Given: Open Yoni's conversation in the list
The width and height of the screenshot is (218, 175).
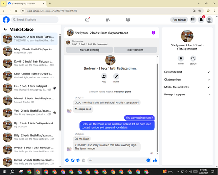Looking at the screenshot, I should pos(30,112).
